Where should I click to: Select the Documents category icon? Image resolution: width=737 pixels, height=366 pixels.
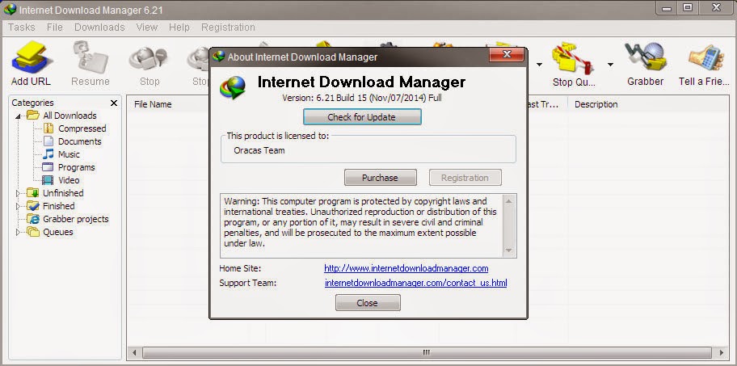pyautogui.click(x=48, y=141)
